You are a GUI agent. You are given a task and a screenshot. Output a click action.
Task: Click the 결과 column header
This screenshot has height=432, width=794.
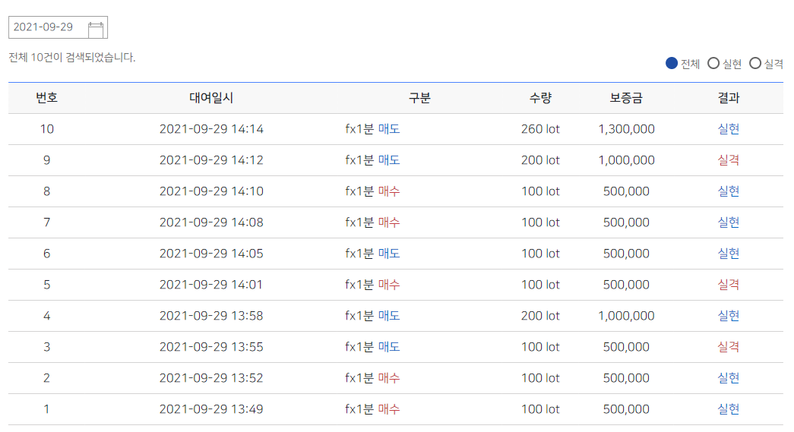pyautogui.click(x=728, y=98)
